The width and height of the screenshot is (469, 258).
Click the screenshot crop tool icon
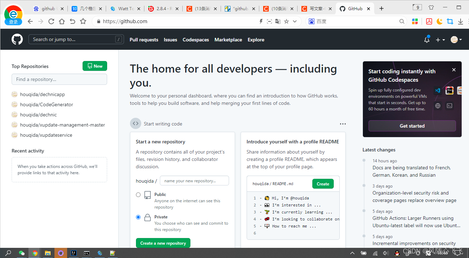pyautogui.click(x=450, y=21)
